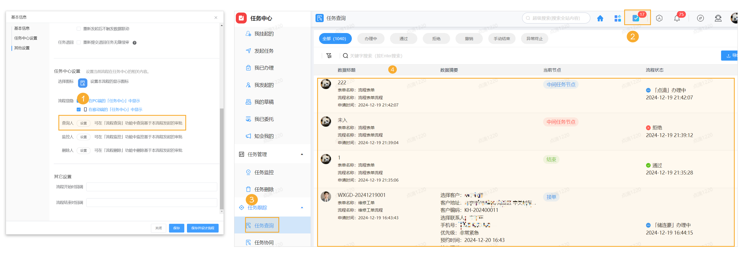
Task: Type in the 超级搜索 search field
Action: tap(557, 18)
